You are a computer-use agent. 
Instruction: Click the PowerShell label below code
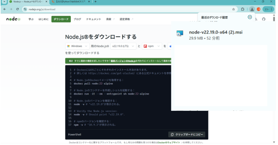click(74, 135)
